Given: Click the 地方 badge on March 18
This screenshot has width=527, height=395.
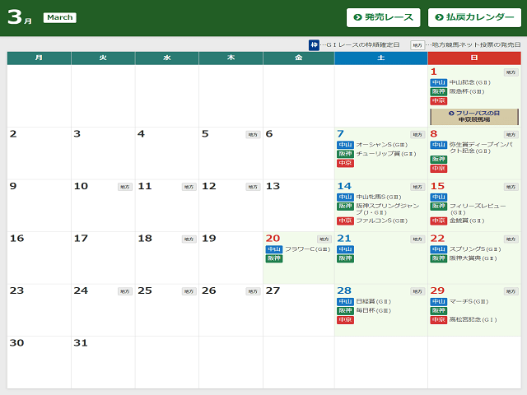Looking at the screenshot, I should tap(189, 239).
